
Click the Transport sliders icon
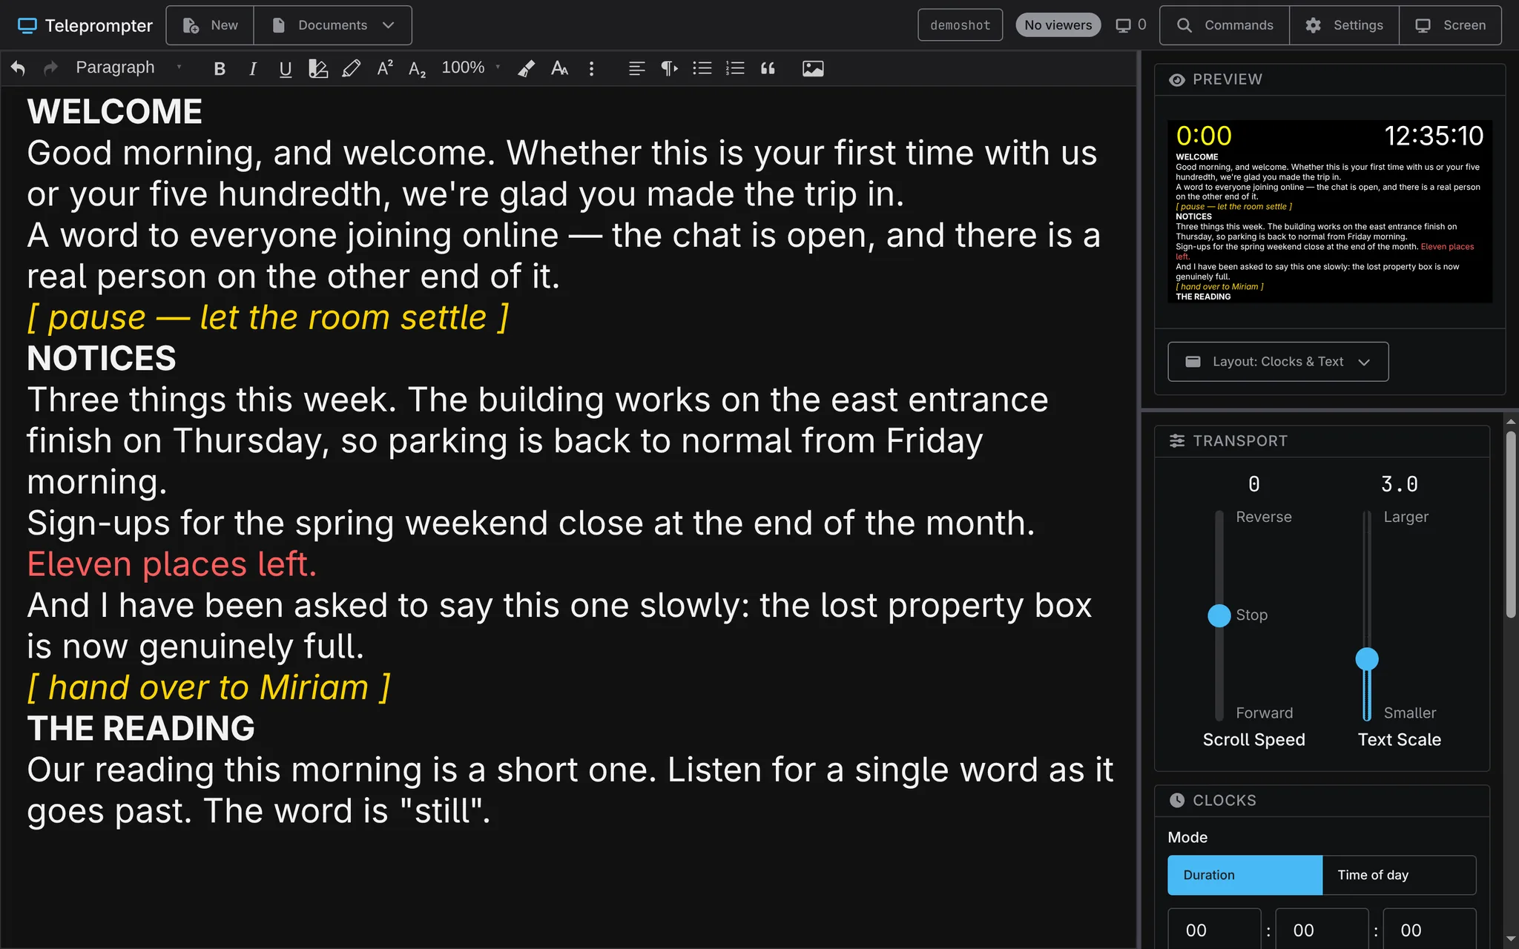tap(1176, 441)
